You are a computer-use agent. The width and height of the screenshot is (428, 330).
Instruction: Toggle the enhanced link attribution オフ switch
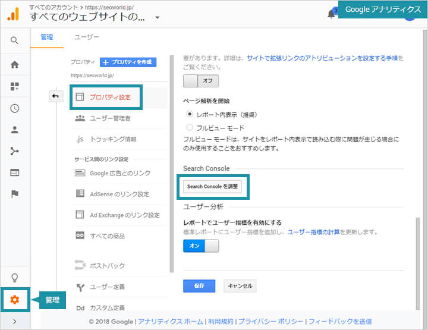(201, 81)
